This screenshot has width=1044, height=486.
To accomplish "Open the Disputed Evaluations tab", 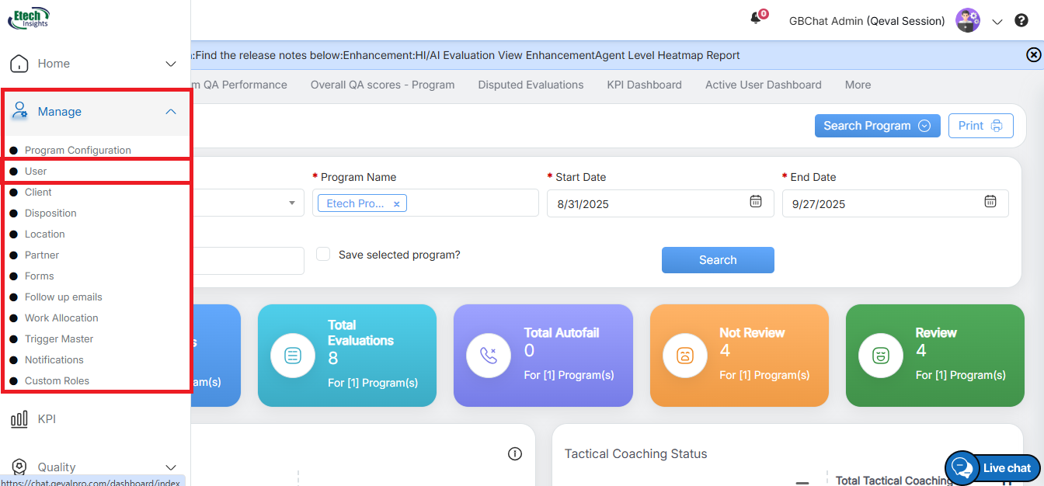I will (x=531, y=85).
